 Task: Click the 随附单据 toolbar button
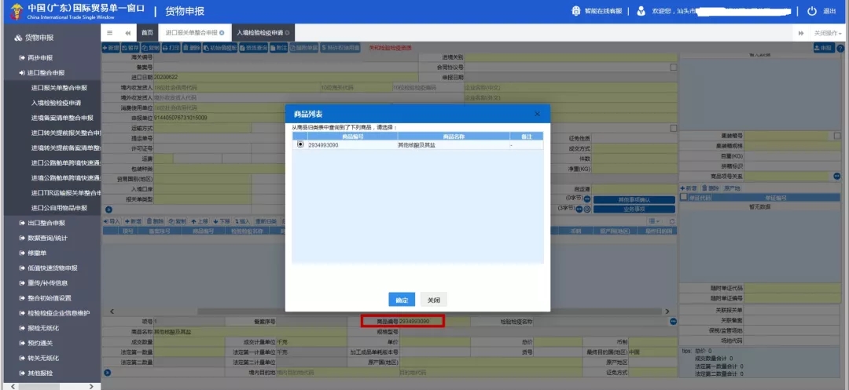[304, 48]
